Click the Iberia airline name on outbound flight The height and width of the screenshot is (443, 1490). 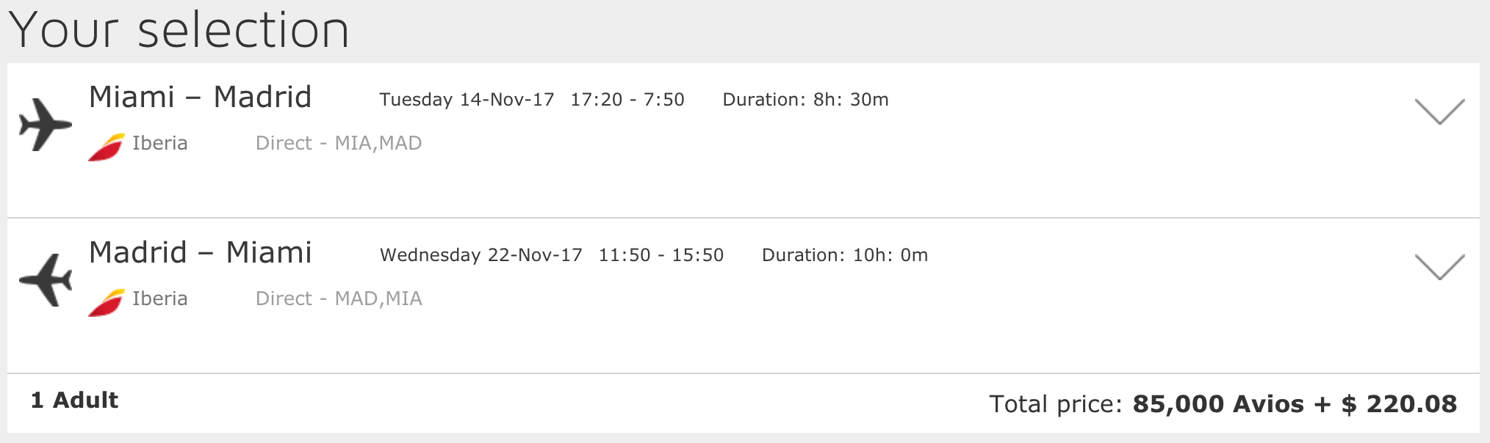coord(160,143)
